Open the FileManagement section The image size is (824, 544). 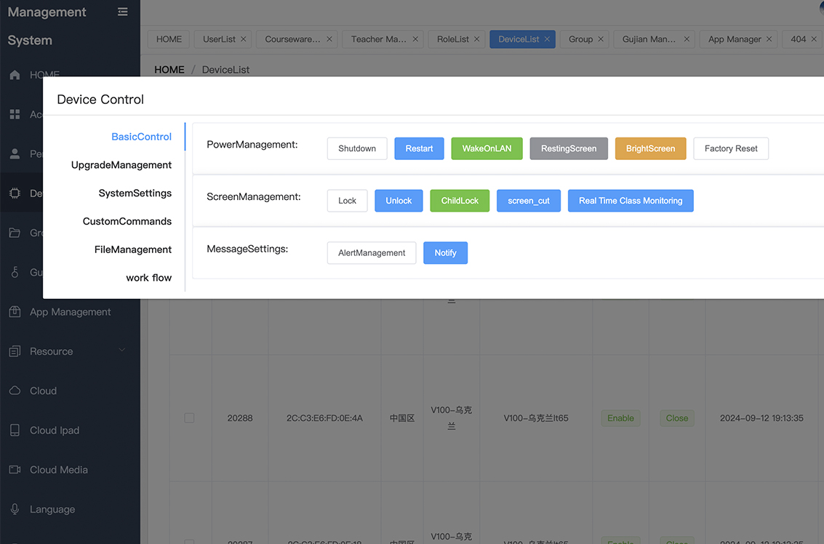[132, 249]
